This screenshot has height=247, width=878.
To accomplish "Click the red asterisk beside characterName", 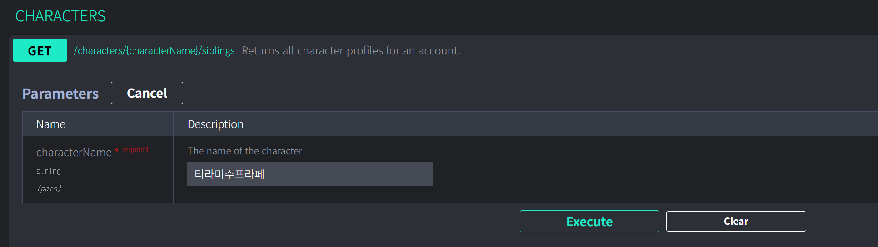I will click(x=117, y=150).
